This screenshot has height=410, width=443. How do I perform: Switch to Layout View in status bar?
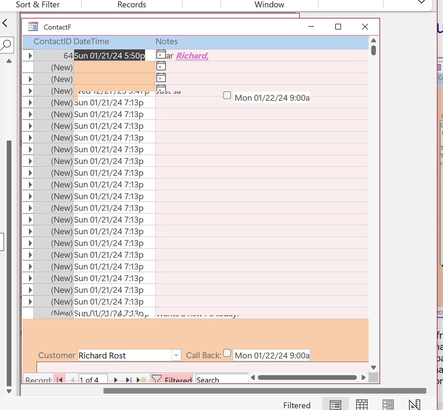[388, 405]
